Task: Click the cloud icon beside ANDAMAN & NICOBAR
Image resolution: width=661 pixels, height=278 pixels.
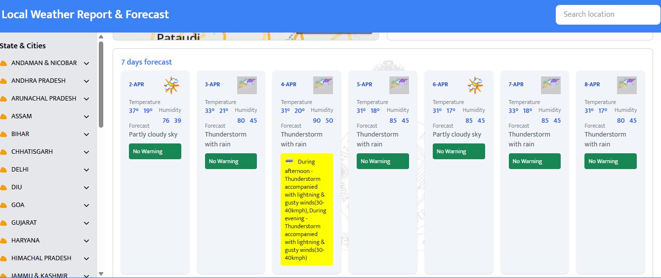Action: pyautogui.click(x=3, y=64)
